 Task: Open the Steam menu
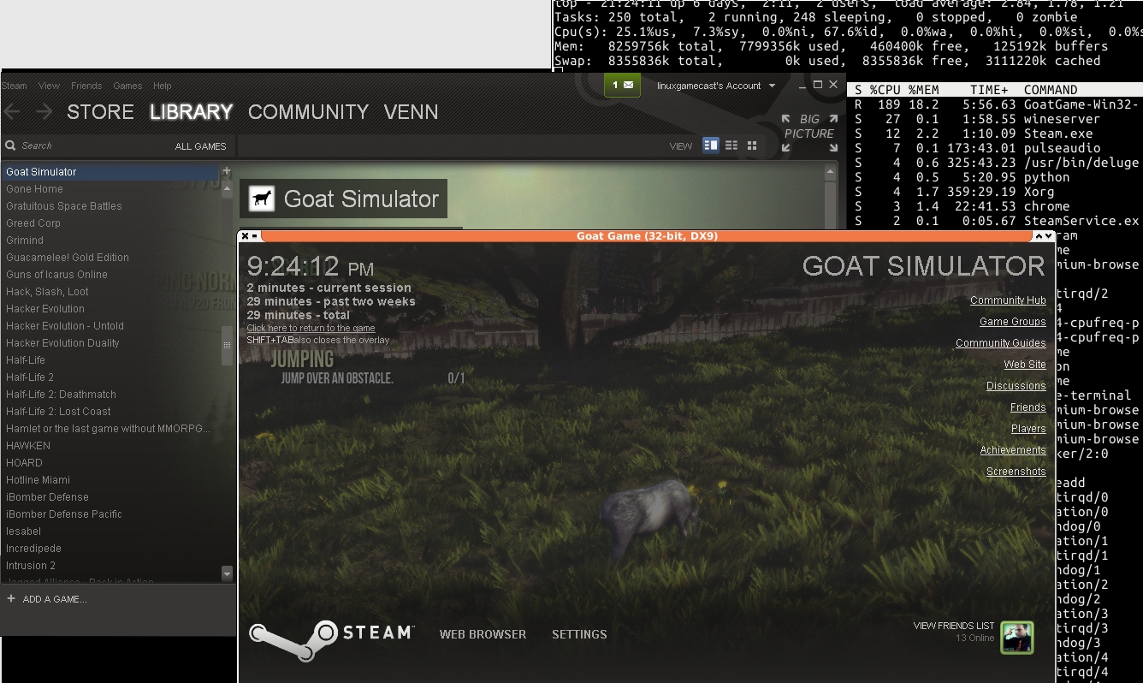(15, 86)
